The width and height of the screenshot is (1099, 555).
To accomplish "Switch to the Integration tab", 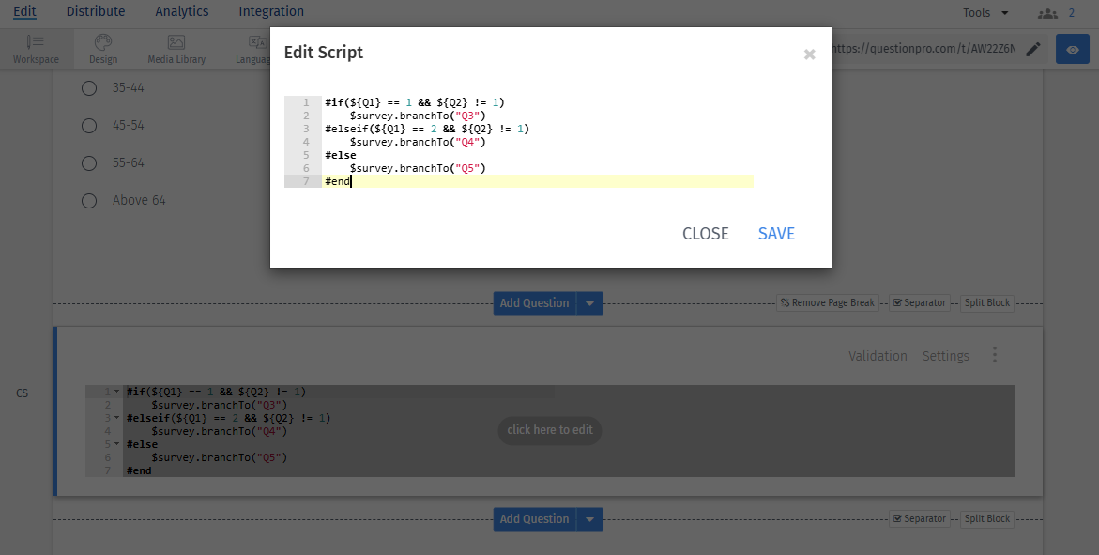I will 271,11.
